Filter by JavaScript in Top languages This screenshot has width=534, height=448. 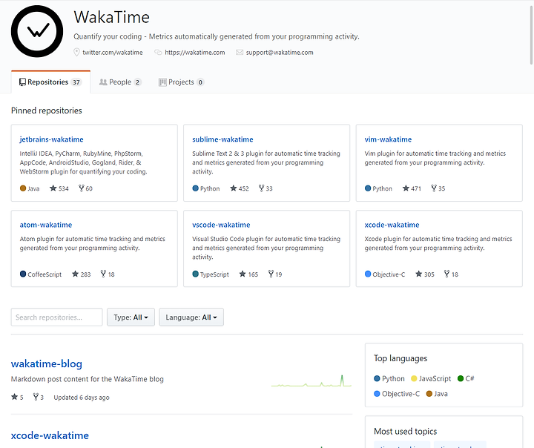431,378
